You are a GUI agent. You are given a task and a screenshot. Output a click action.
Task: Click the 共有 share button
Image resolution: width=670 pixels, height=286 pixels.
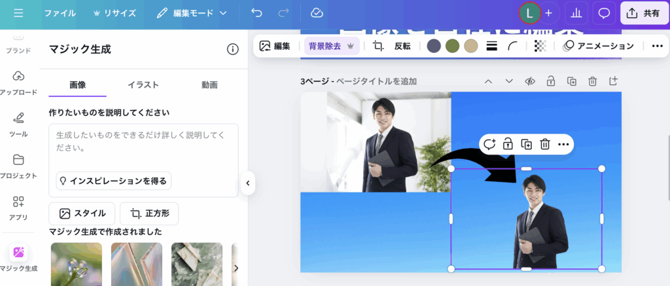pyautogui.click(x=644, y=13)
